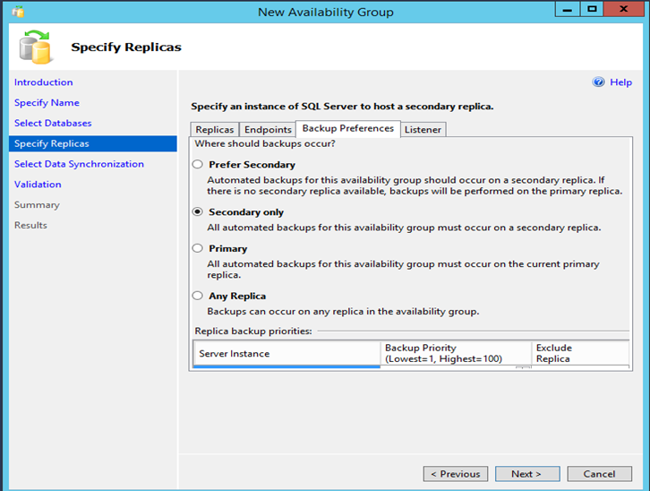Viewport: 650px width, 491px height.
Task: Click the Next button
Action: (x=526, y=474)
